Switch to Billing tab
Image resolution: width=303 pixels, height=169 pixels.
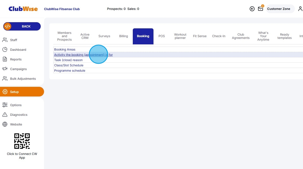point(123,36)
